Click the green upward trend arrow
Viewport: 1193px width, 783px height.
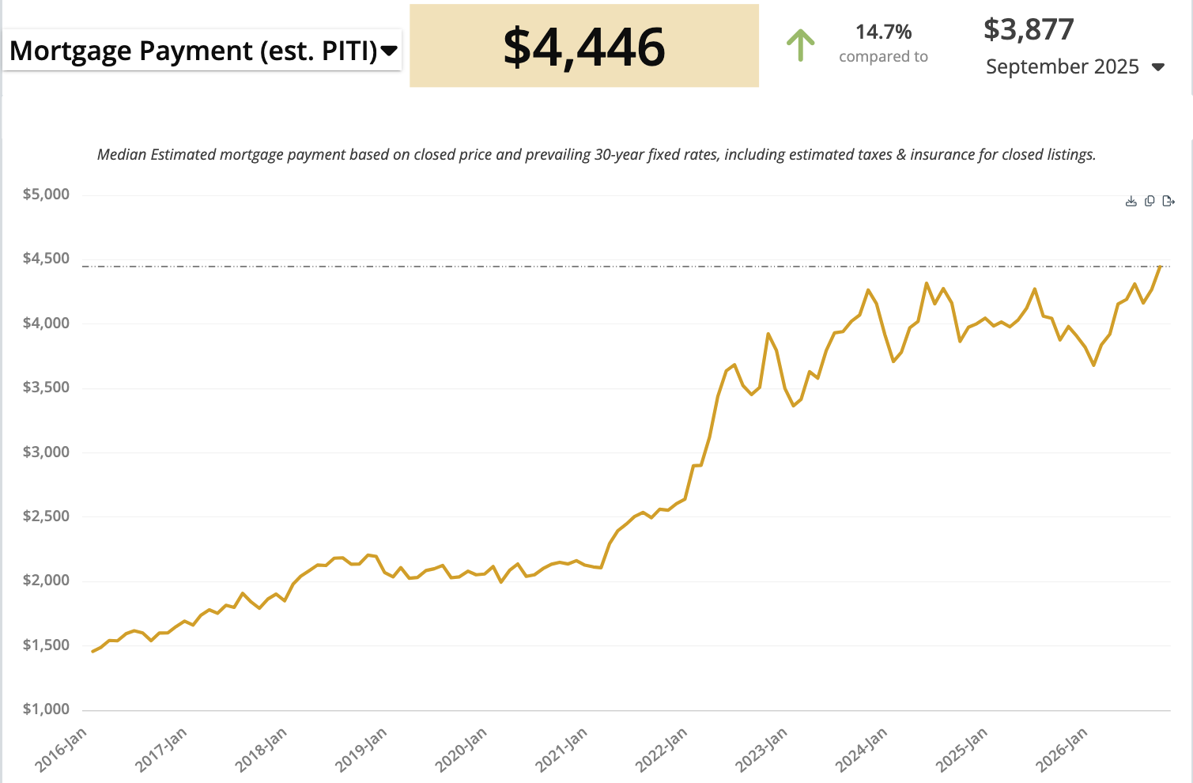click(800, 45)
